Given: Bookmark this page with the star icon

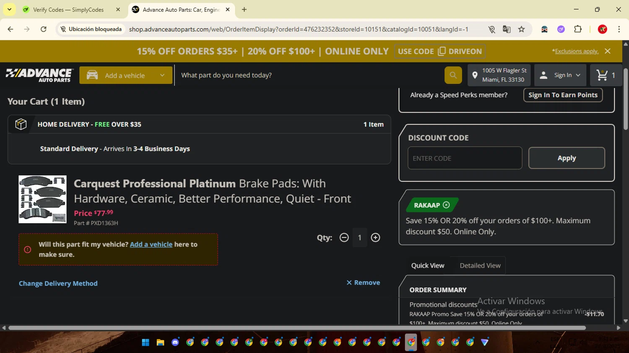Looking at the screenshot, I should tap(521, 29).
